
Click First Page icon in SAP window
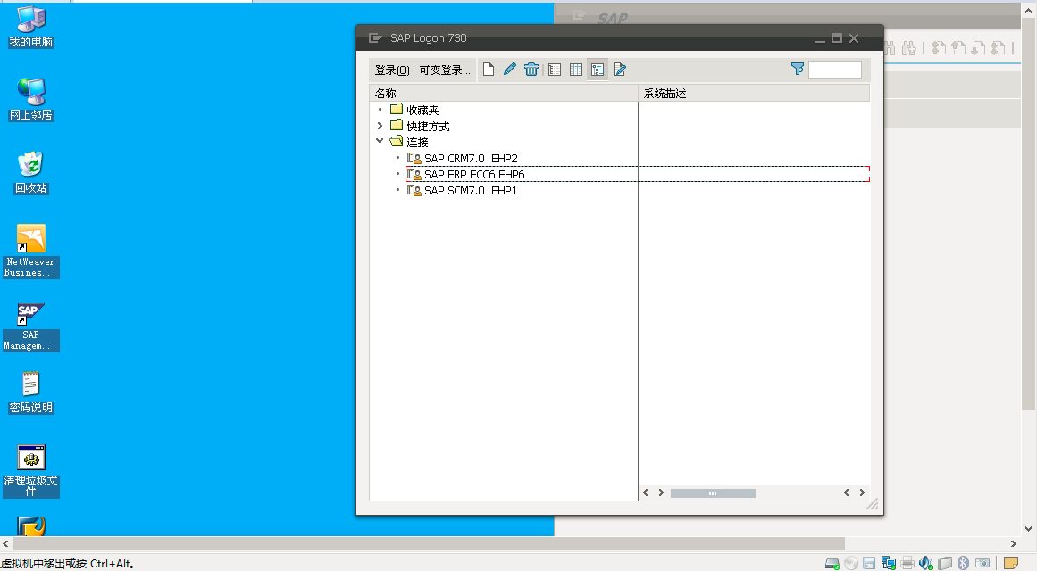point(939,48)
